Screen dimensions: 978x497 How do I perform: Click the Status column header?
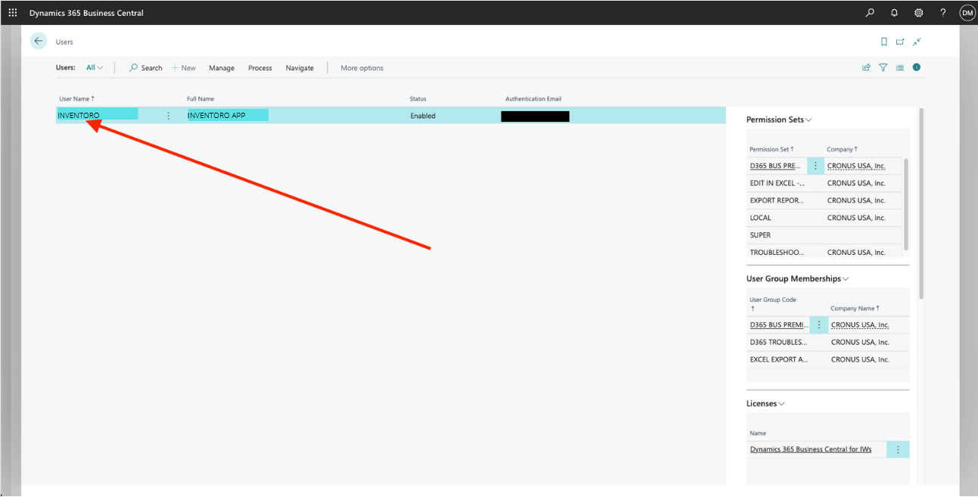click(418, 98)
